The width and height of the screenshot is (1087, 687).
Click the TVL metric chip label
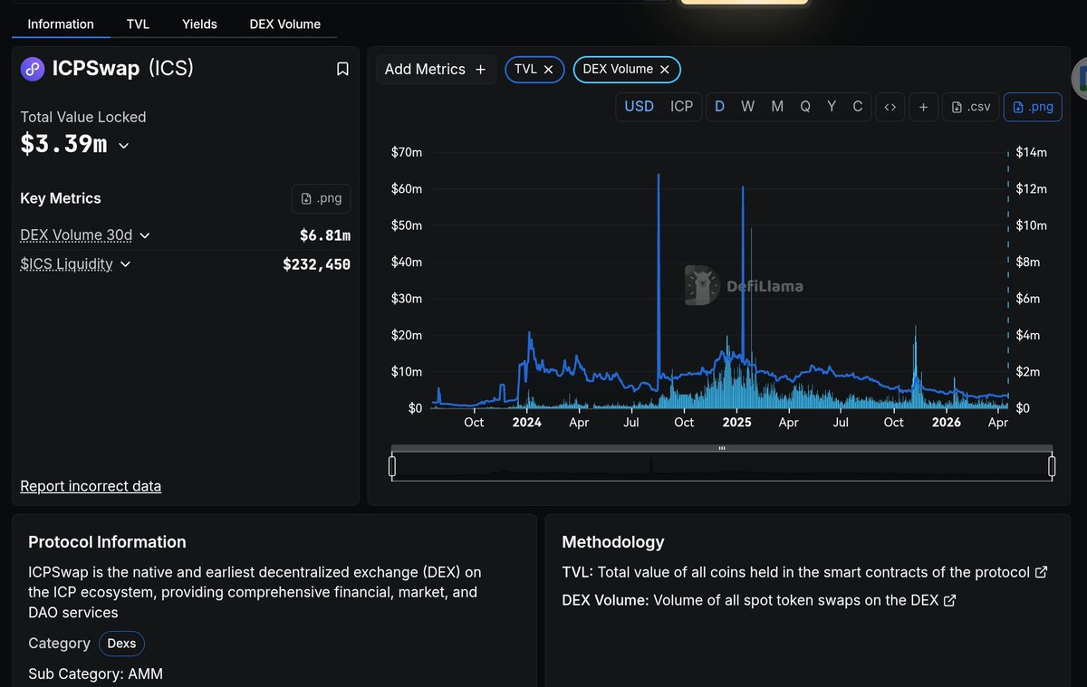(525, 70)
